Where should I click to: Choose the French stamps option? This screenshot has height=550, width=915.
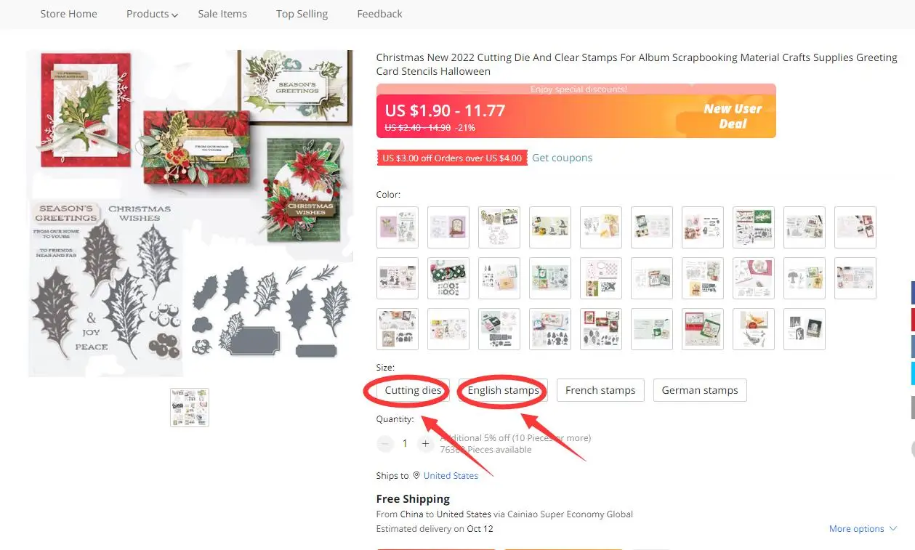point(600,390)
